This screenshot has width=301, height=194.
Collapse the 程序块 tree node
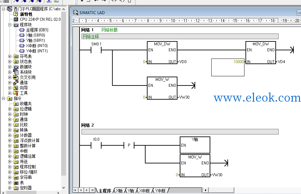click(10, 25)
